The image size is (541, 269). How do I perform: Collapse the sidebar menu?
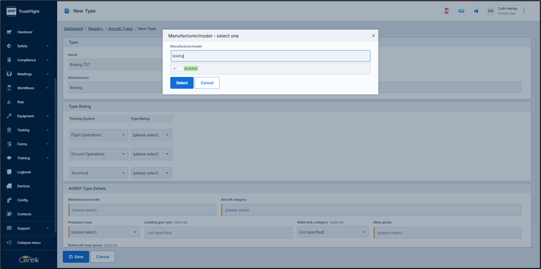pos(28,243)
